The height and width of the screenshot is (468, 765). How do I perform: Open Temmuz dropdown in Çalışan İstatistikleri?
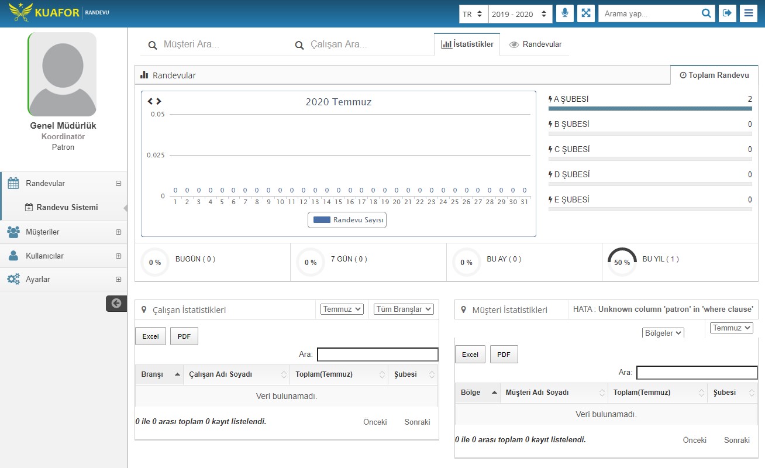(342, 309)
